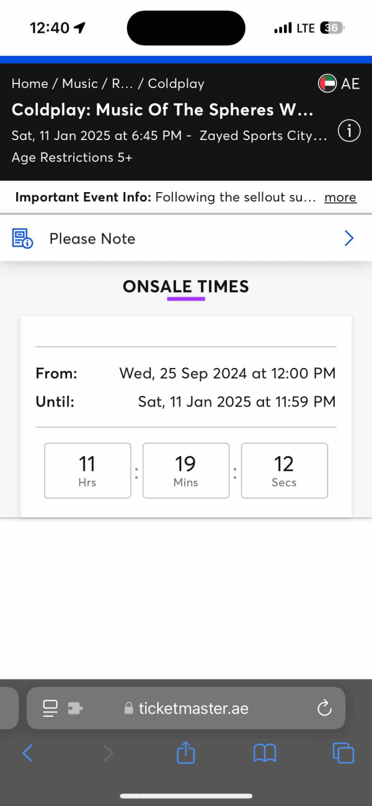Tap the event info circle icon

[350, 131]
